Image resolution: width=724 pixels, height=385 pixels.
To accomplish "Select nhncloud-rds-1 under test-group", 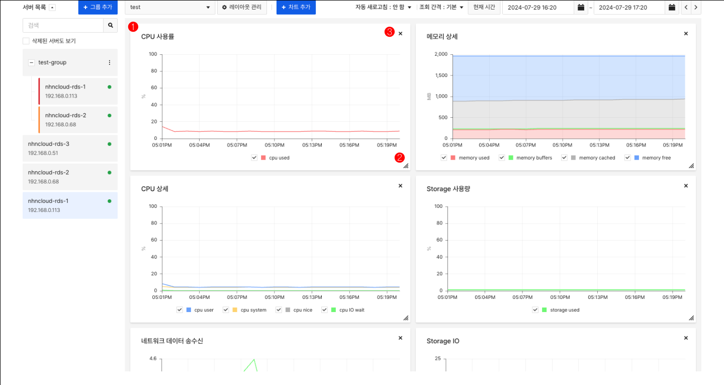I will (77, 91).
